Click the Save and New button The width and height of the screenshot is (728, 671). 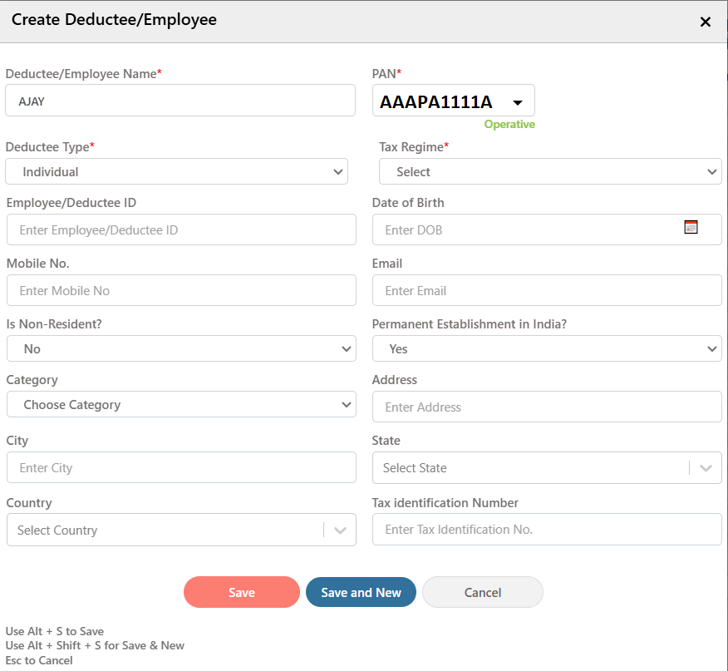coord(361,593)
